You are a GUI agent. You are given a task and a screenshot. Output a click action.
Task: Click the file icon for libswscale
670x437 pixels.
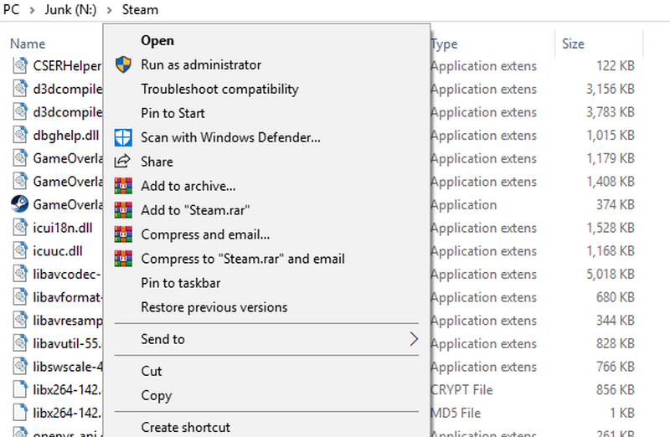click(19, 367)
